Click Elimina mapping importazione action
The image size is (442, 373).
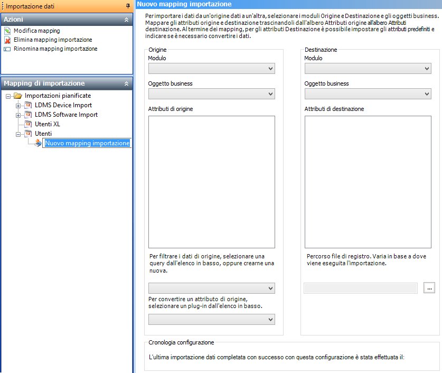(53, 40)
